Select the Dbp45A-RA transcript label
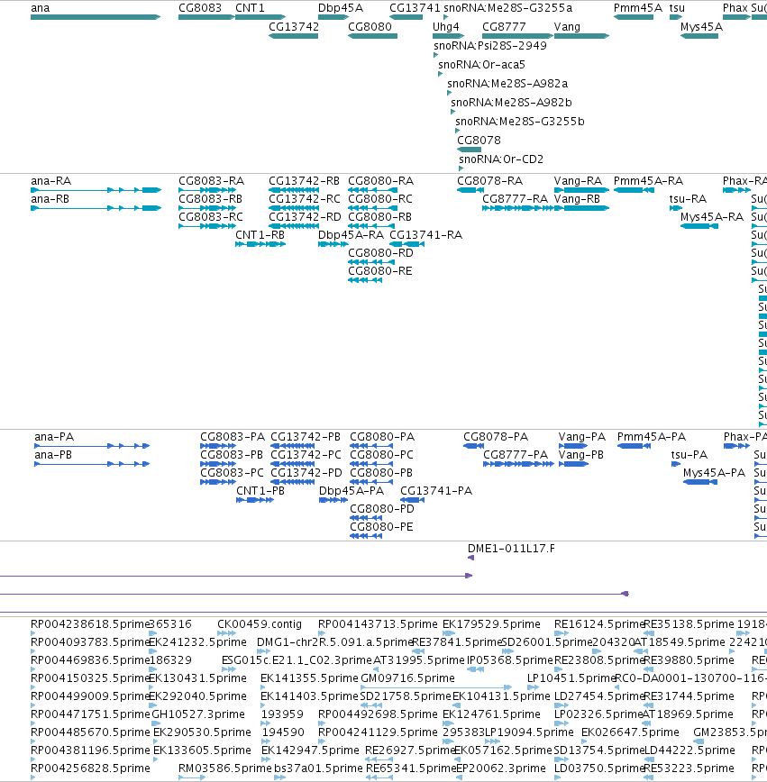The height and width of the screenshot is (782, 767). (351, 235)
